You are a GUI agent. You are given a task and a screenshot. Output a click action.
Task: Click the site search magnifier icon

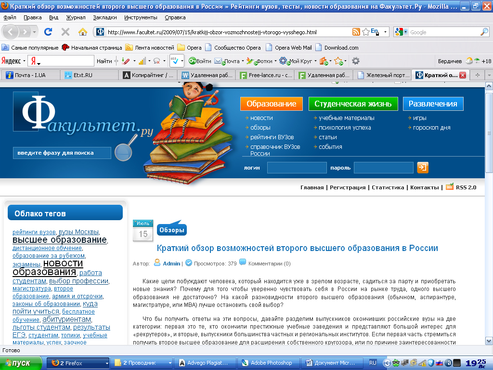click(123, 152)
